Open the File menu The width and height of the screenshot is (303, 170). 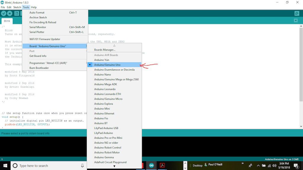3,7
